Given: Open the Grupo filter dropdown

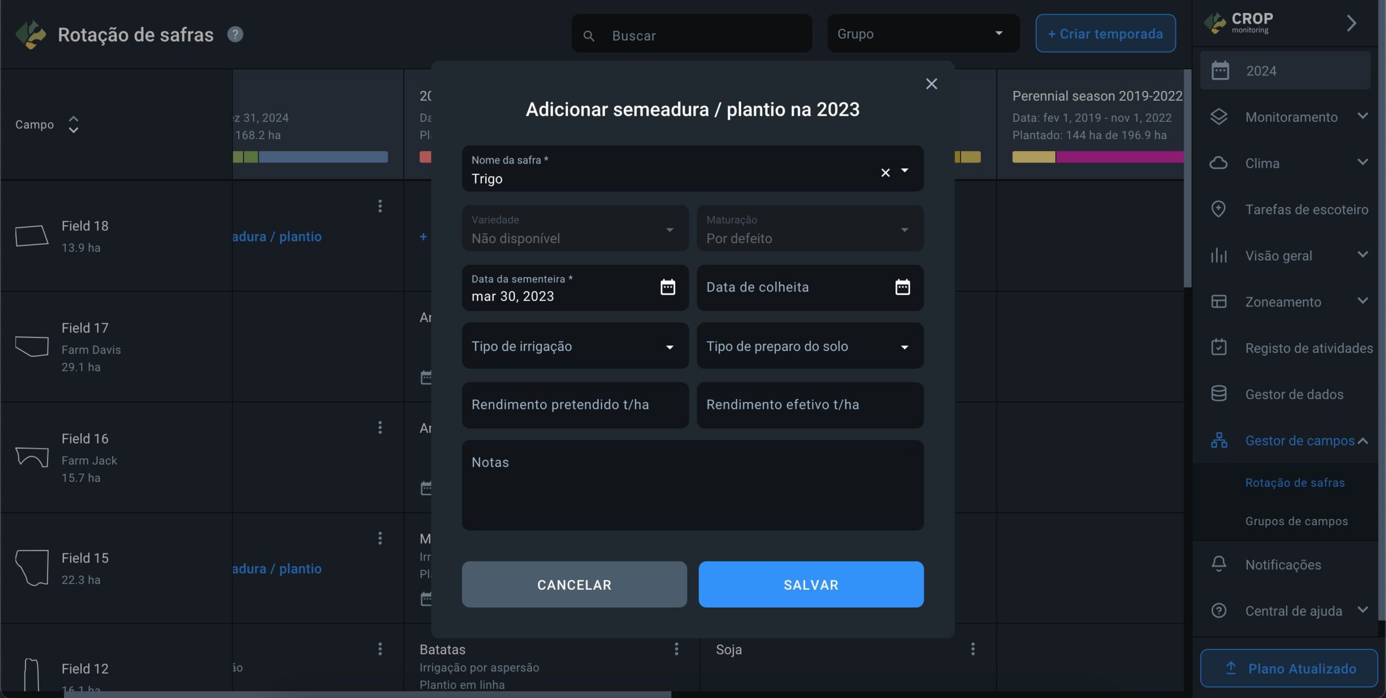Looking at the screenshot, I should [x=923, y=34].
